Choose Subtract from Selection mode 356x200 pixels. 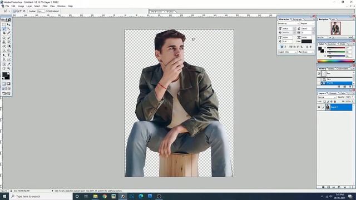[x=21, y=11]
